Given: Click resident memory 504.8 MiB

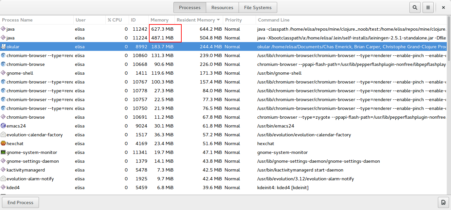Looking at the screenshot, I should (211, 38).
